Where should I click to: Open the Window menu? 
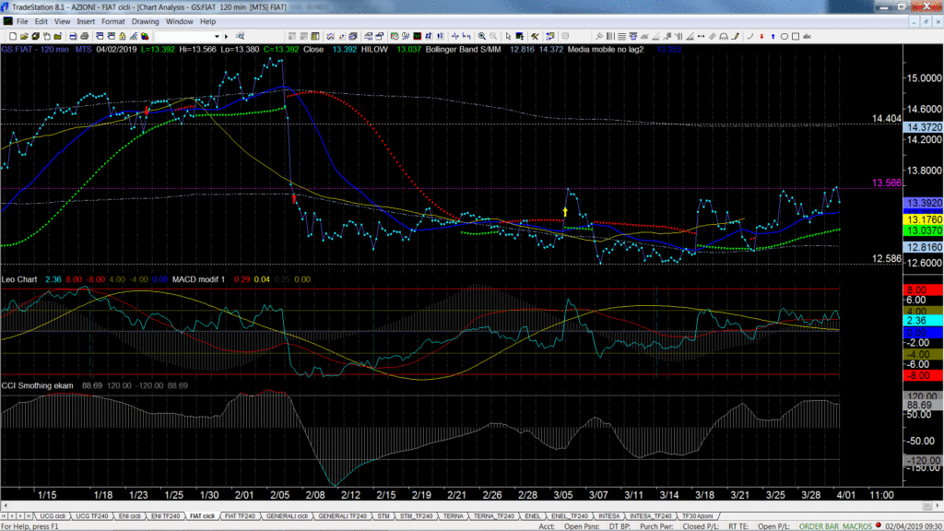(x=180, y=22)
